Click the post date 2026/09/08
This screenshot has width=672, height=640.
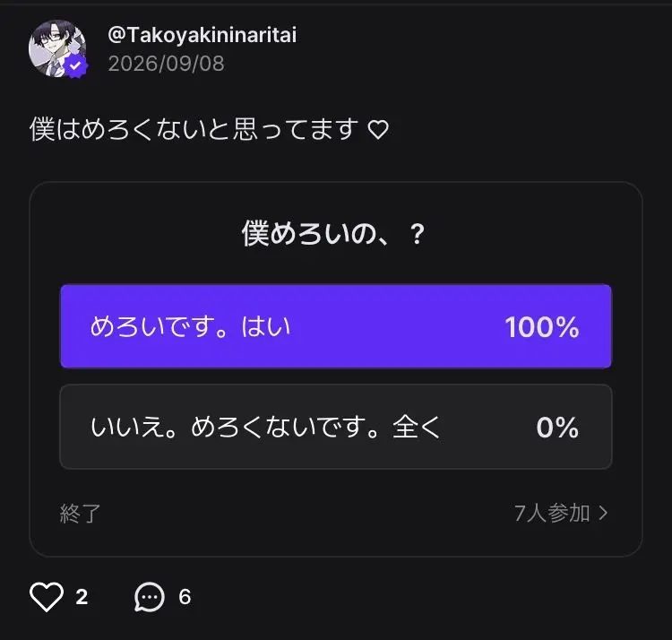pos(167,64)
